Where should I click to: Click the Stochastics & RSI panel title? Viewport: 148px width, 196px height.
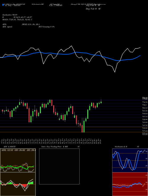pos(127,147)
